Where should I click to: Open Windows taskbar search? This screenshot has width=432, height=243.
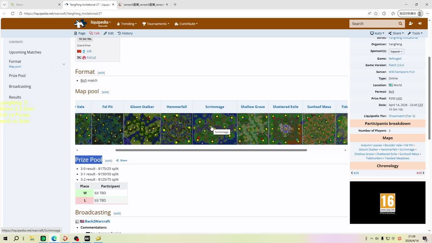click(x=16, y=239)
